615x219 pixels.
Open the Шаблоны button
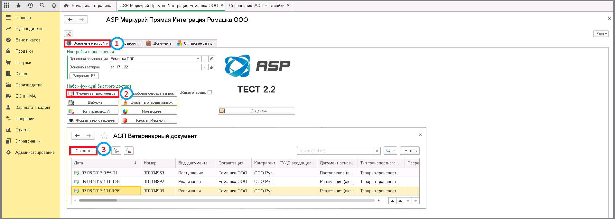(93, 102)
